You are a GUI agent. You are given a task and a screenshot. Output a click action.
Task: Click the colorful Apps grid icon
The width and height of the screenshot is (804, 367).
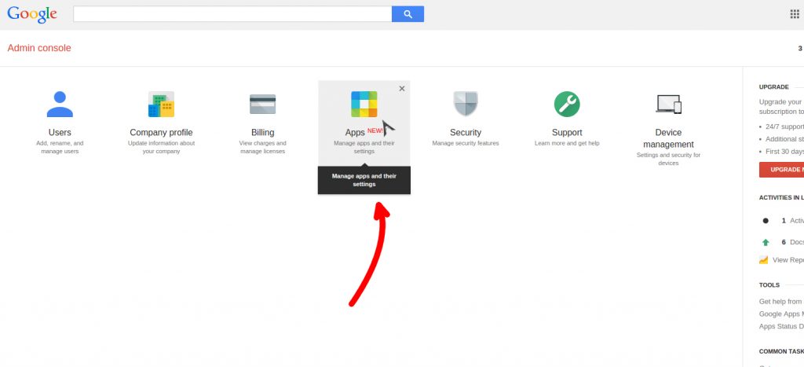(364, 104)
